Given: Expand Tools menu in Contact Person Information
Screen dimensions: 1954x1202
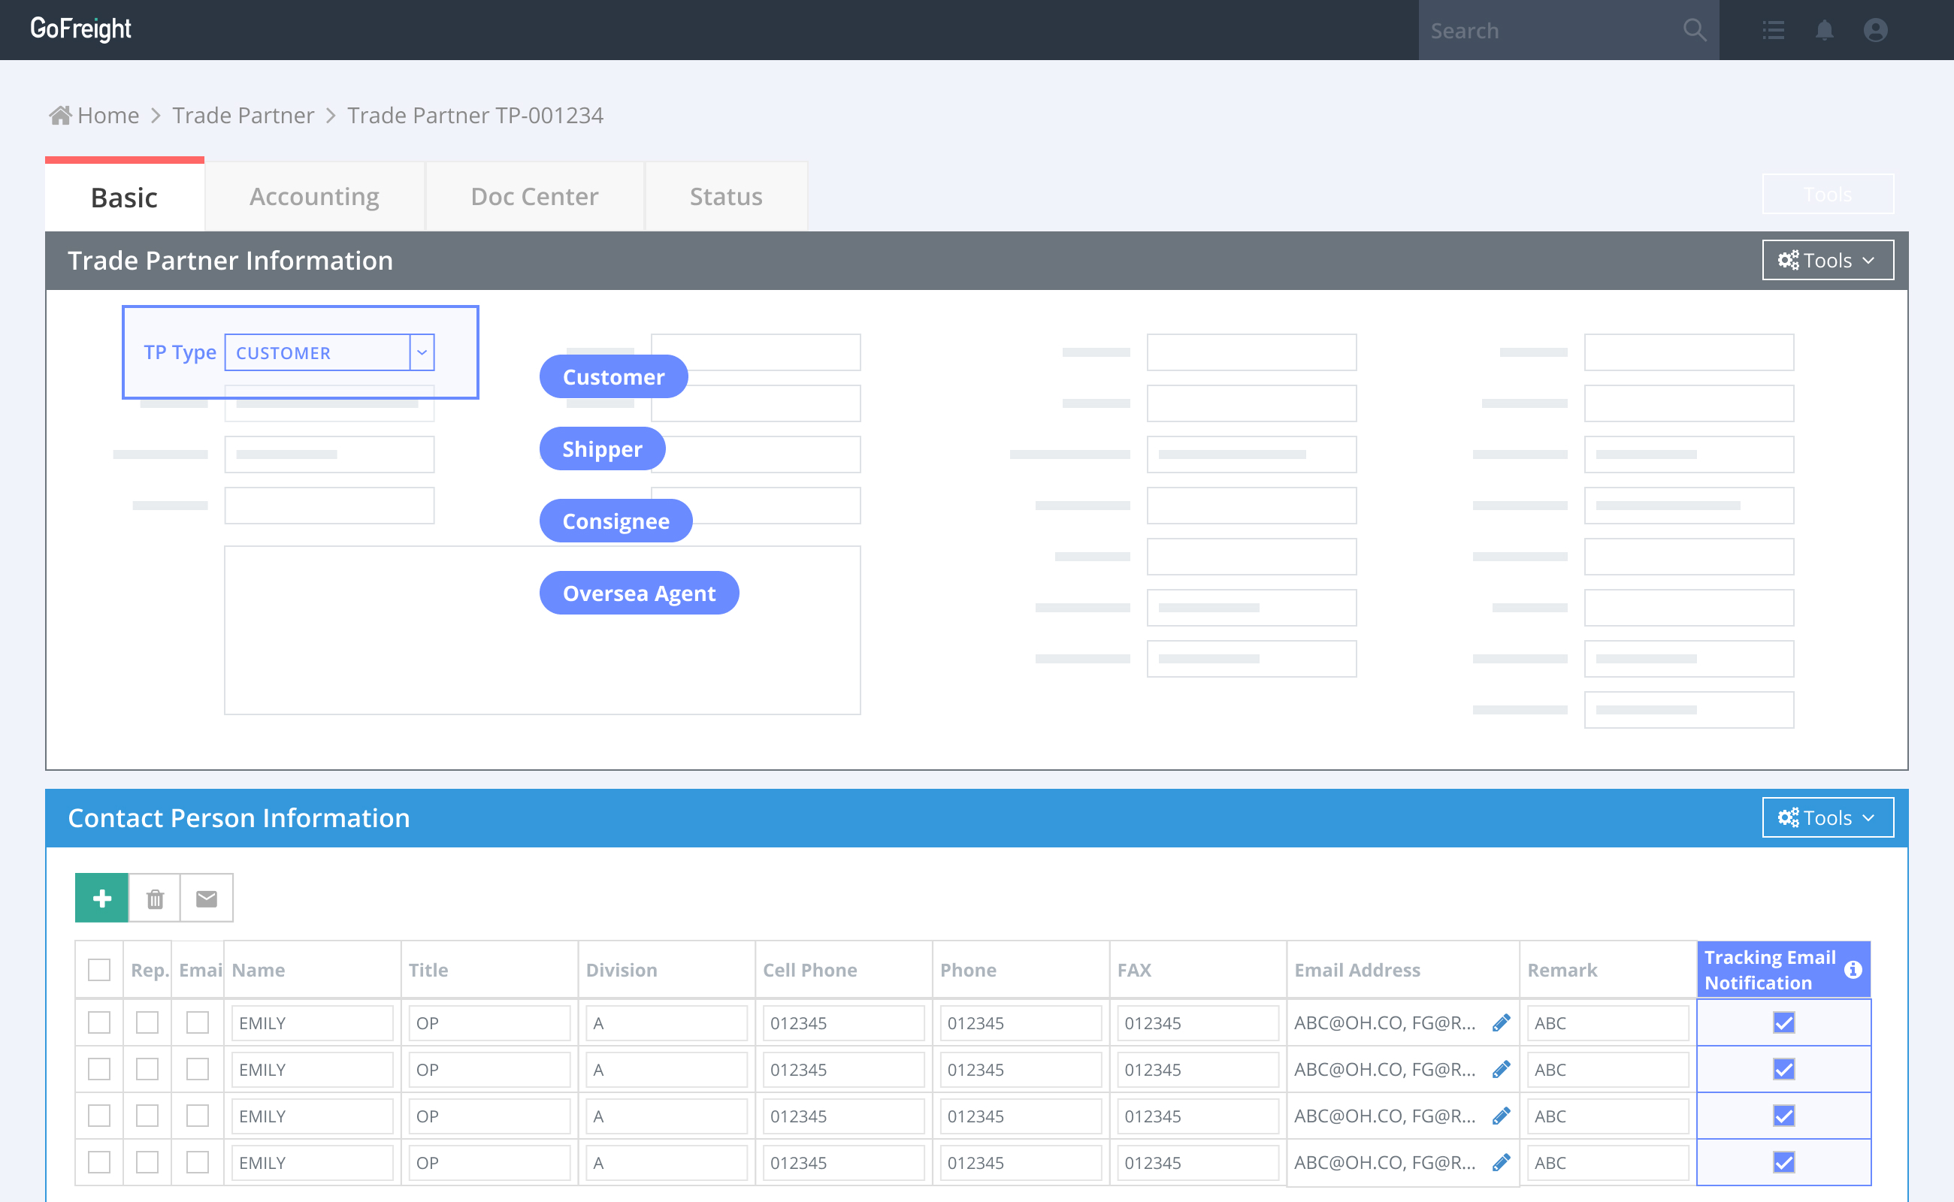Looking at the screenshot, I should tap(1827, 818).
